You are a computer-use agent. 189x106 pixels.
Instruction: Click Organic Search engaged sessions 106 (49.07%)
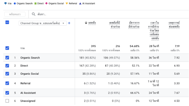pos(111,58)
